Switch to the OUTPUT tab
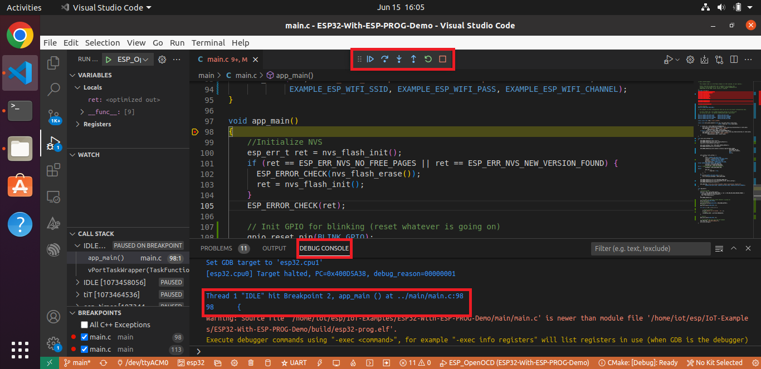This screenshot has width=761, height=369. 274,248
